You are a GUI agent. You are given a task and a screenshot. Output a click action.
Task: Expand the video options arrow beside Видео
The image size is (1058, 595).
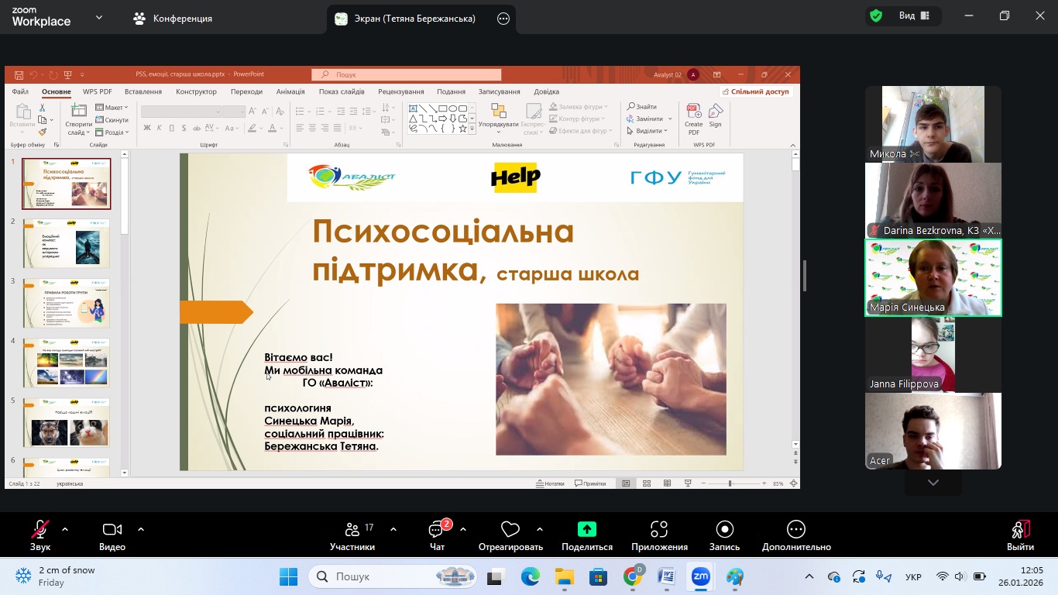coord(141,529)
